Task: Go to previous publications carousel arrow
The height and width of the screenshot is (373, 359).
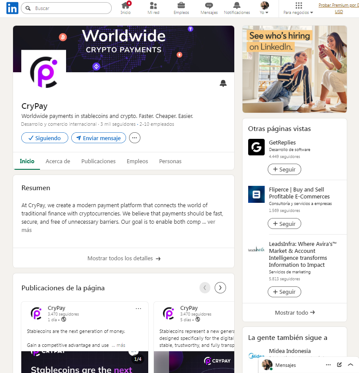Action: (x=205, y=288)
